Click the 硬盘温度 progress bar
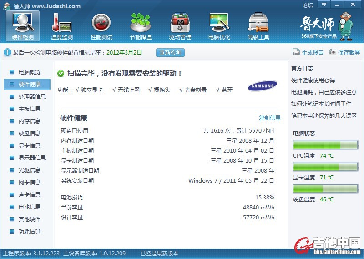364x259 pixels. (325, 189)
